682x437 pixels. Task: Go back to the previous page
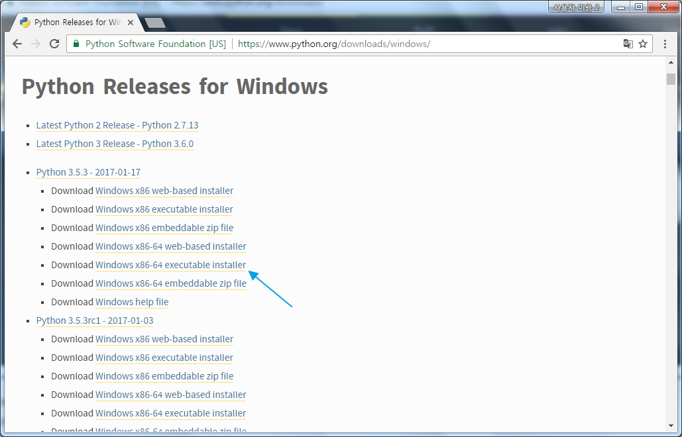[17, 44]
